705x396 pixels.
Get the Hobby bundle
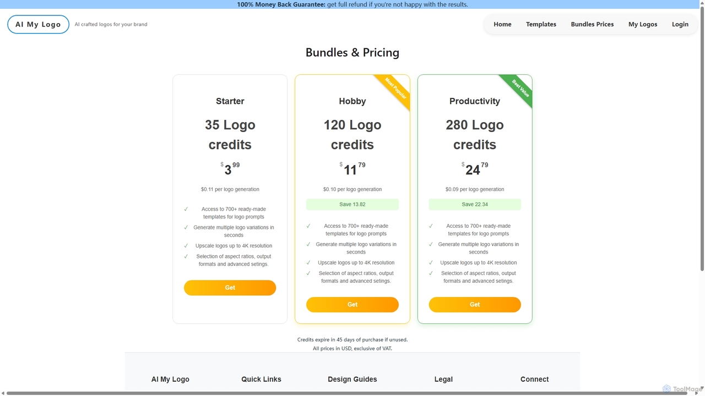pyautogui.click(x=352, y=305)
